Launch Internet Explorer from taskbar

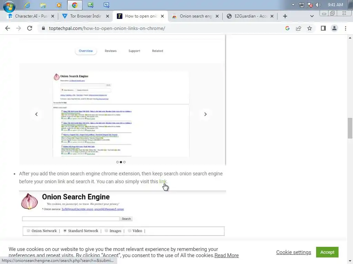(x=27, y=5)
